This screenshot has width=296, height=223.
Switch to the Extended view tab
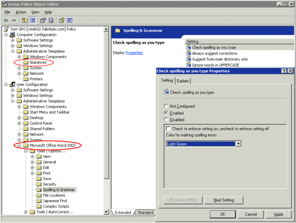click(x=123, y=212)
